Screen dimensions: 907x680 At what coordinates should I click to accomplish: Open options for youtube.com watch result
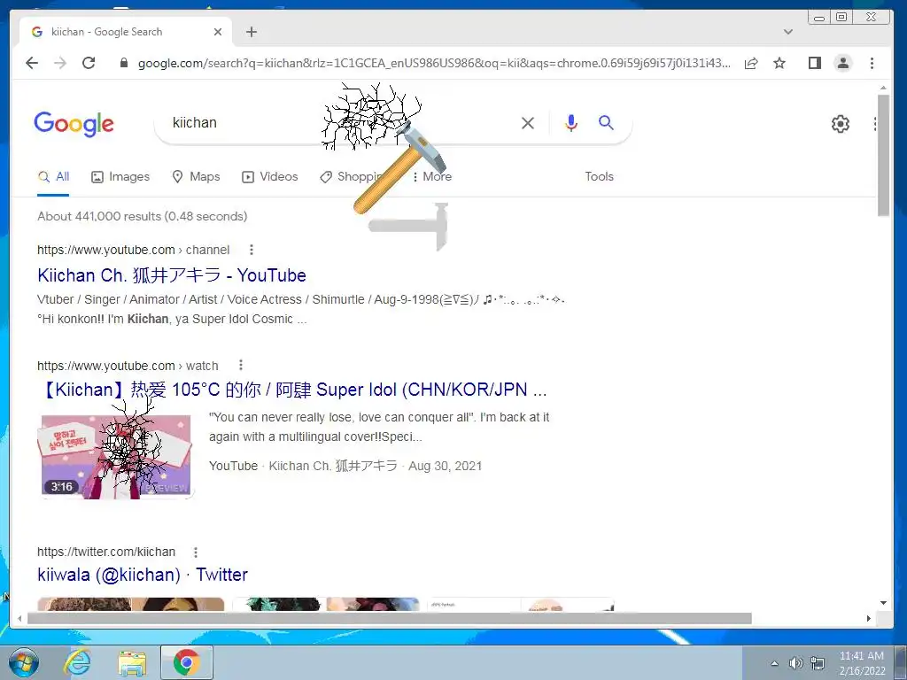(241, 366)
